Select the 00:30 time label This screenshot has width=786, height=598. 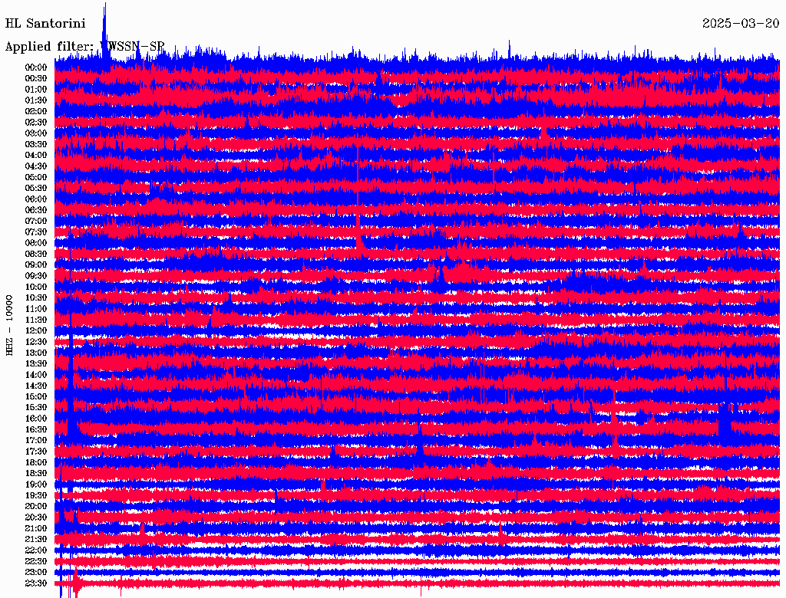pyautogui.click(x=36, y=79)
